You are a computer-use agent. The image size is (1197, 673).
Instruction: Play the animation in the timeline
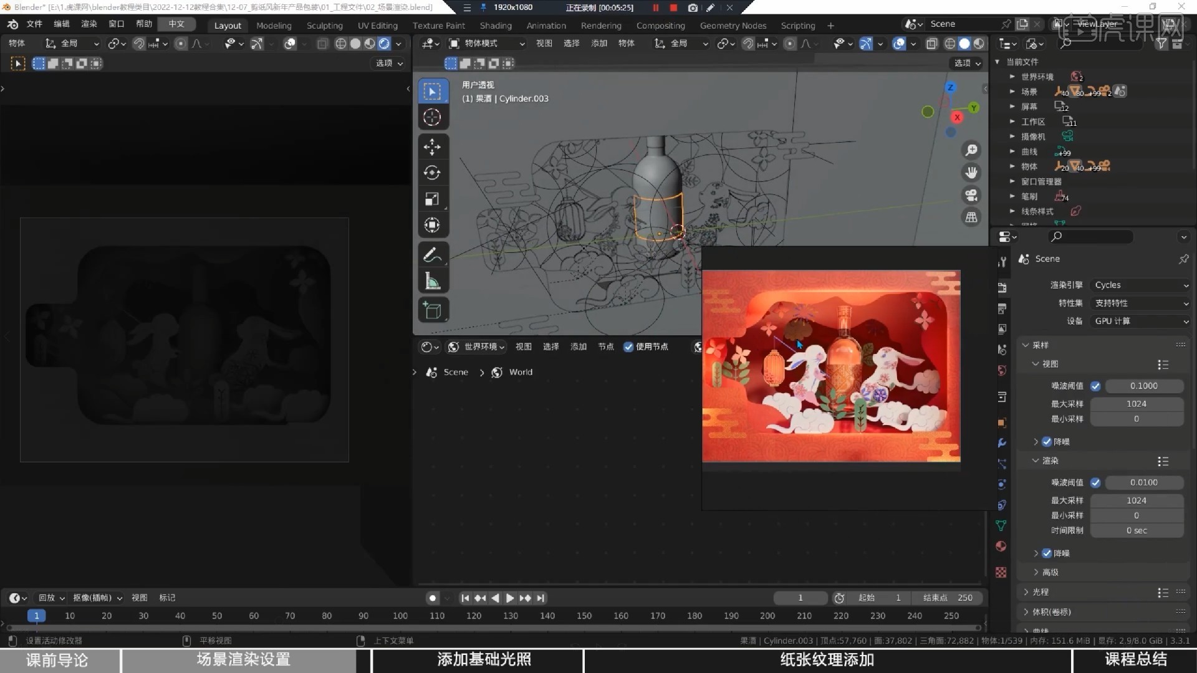click(509, 598)
